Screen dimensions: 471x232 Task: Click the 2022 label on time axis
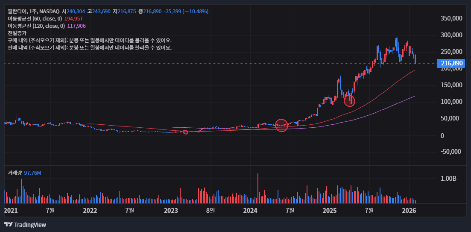90,210
